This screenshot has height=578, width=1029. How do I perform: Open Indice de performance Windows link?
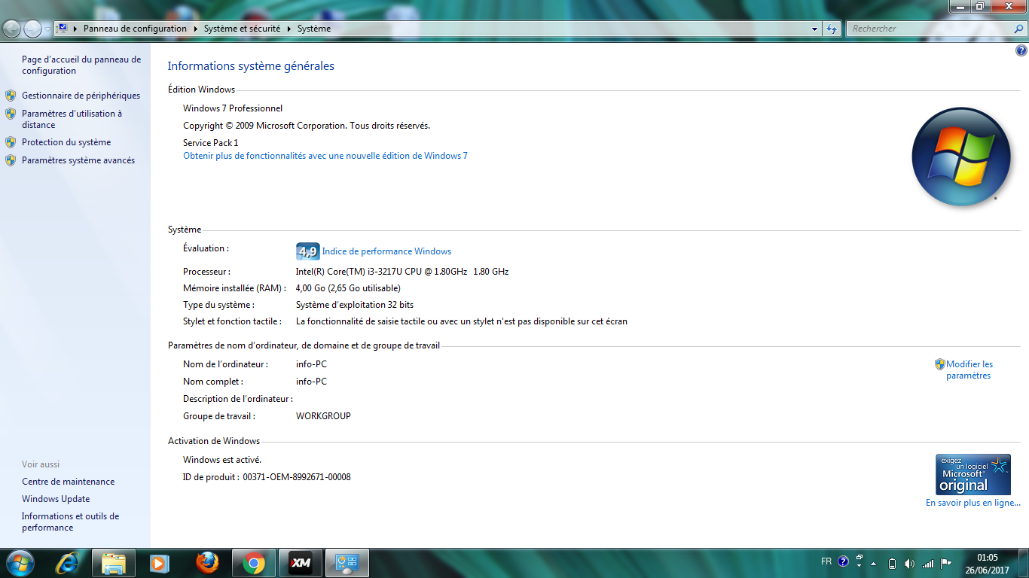click(386, 251)
